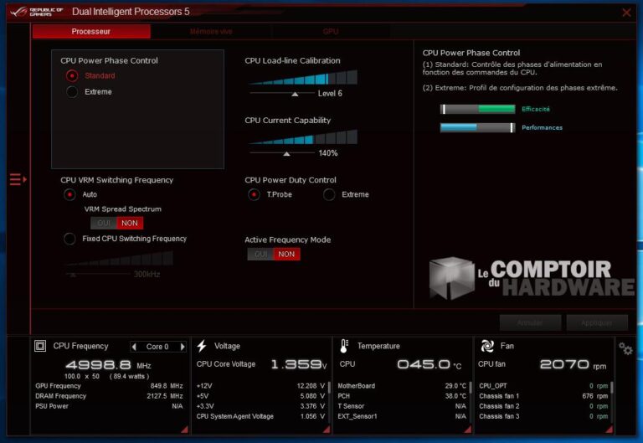Image resolution: width=643 pixels, height=443 pixels.
Task: Click the CPU Core Voltage 1.359 value
Action: pos(299,364)
